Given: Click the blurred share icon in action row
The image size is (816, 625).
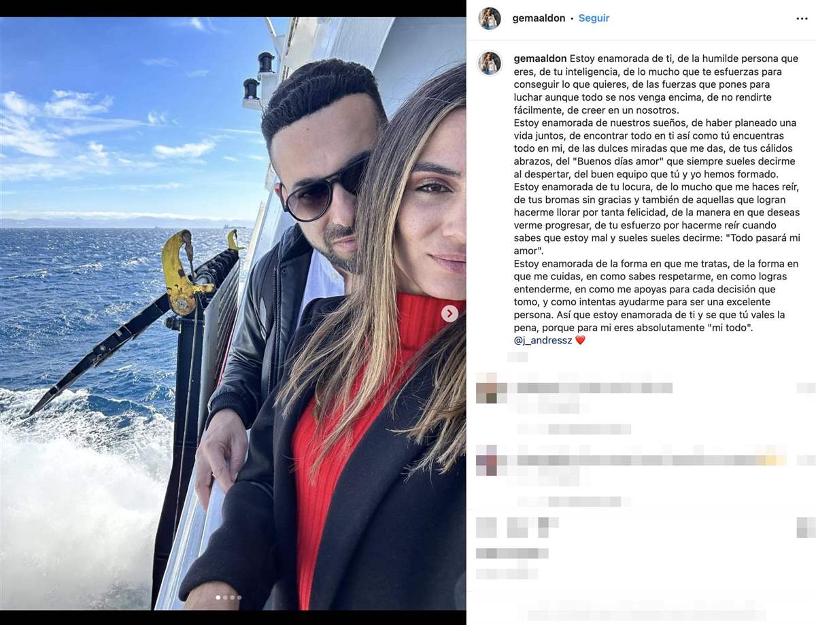Looking at the screenshot, I should tap(548, 527).
